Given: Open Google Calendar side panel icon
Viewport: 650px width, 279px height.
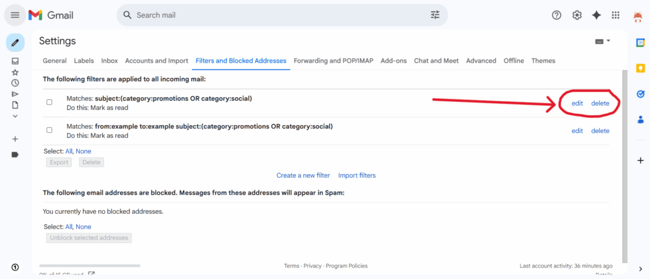Looking at the screenshot, I should [640, 42].
